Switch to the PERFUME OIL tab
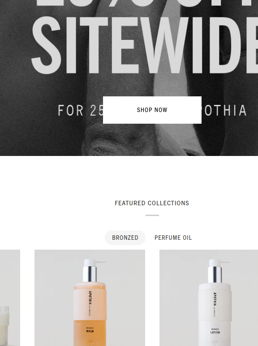The height and width of the screenshot is (346, 258). click(x=173, y=238)
